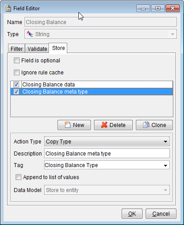Image resolution: width=184 pixels, height=225 pixels.
Task: Maximize the Field Editor window
Action: (158, 8)
